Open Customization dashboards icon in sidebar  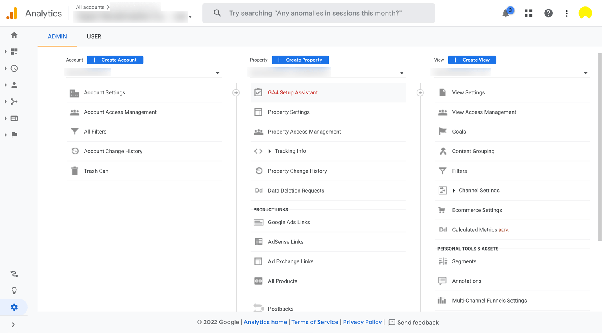pyautogui.click(x=14, y=52)
